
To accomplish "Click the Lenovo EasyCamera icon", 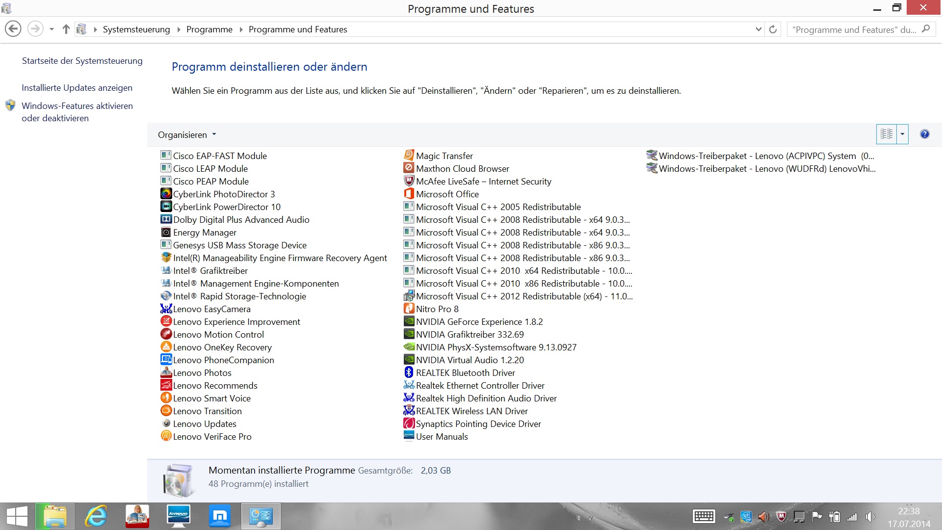I will (166, 309).
